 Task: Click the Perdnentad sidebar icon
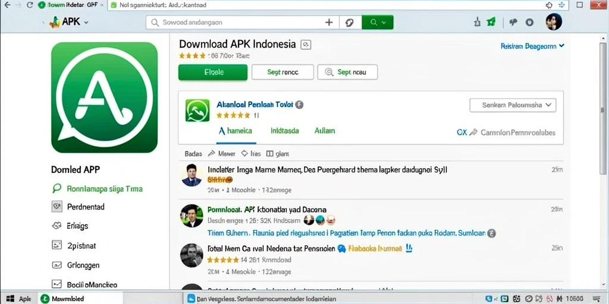[x=56, y=207]
